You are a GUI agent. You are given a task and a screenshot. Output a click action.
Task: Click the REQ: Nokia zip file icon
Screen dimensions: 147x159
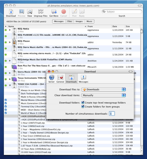pos(14,30)
